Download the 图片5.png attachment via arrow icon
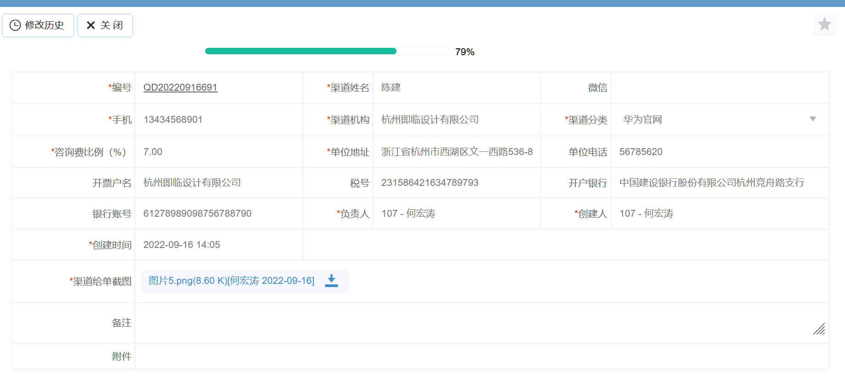845x392 pixels. pyautogui.click(x=331, y=281)
